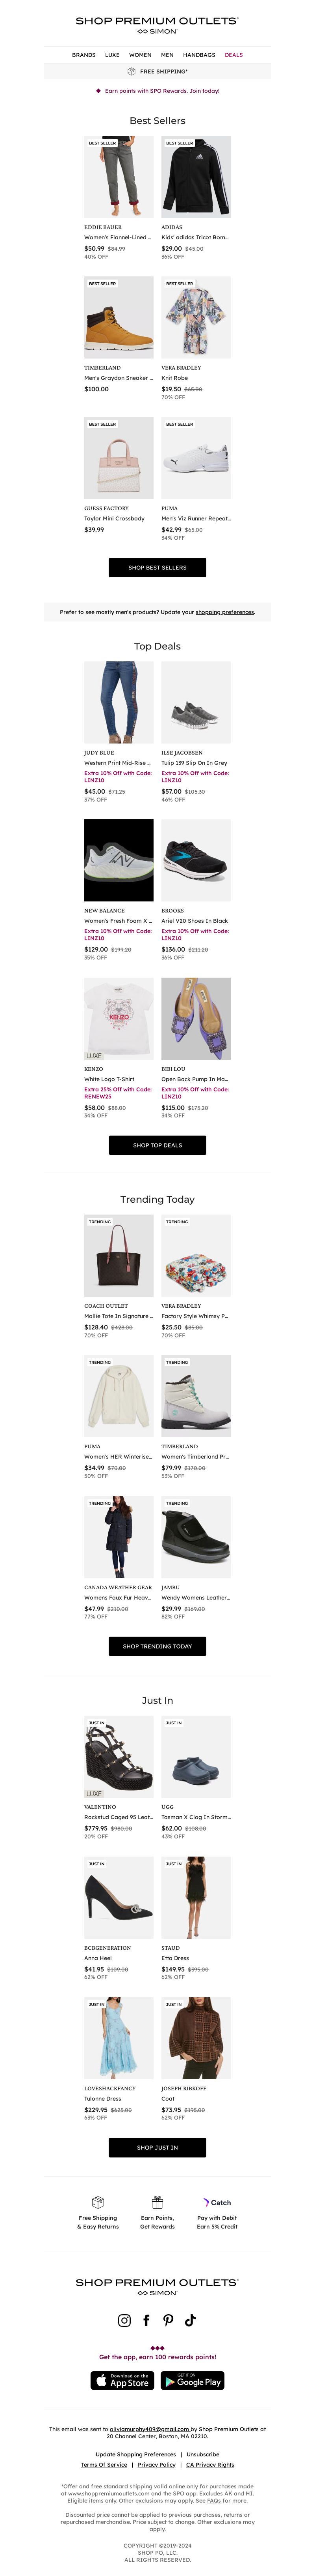Open the Brands menu item

coord(84,55)
